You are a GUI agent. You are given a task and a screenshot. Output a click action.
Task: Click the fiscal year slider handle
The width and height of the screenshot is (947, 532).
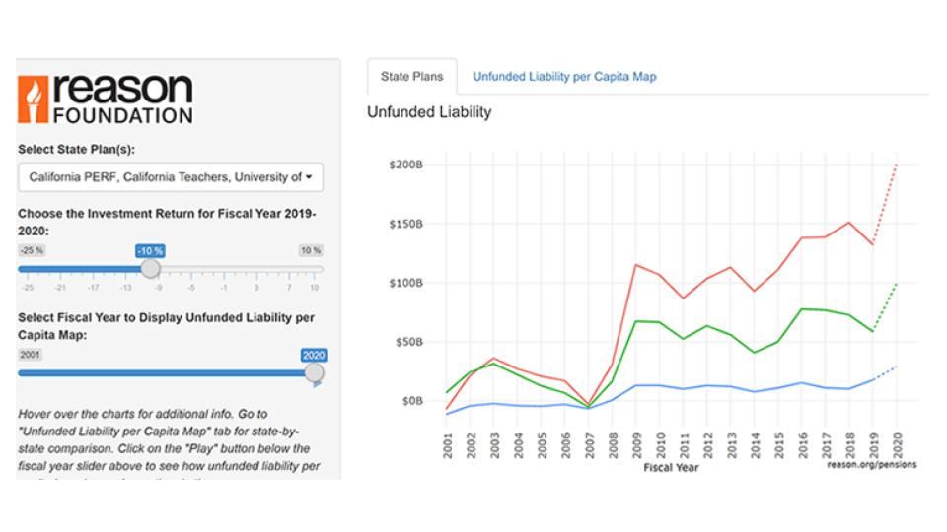(x=314, y=372)
